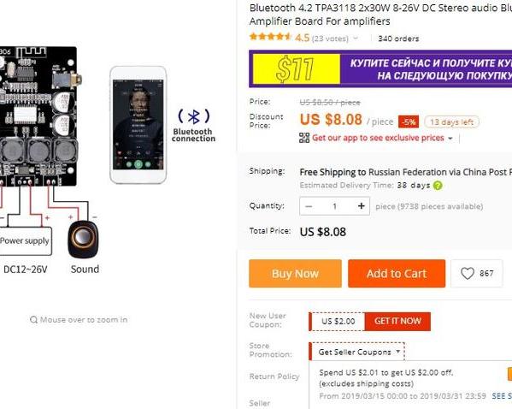Click the quantity input field

pos(335,206)
